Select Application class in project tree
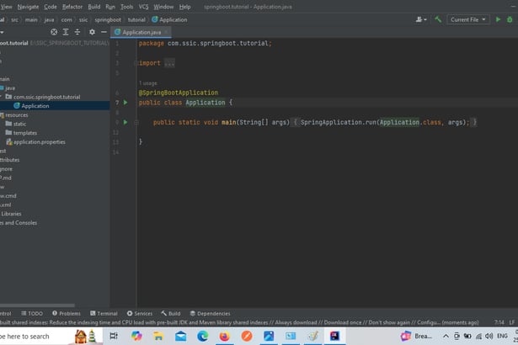This screenshot has height=345, width=518. click(35, 106)
